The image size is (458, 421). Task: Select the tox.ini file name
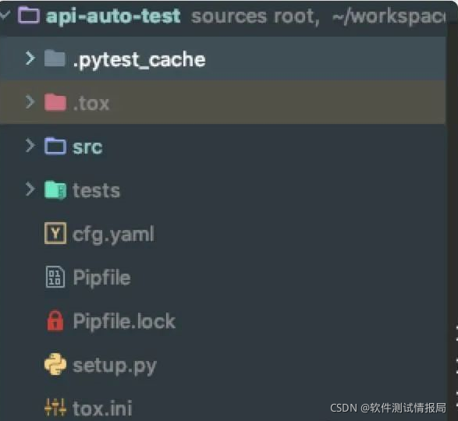point(102,409)
